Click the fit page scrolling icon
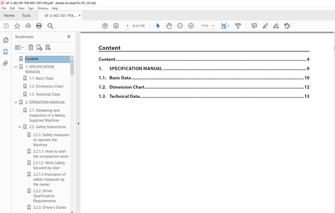 [224, 26]
